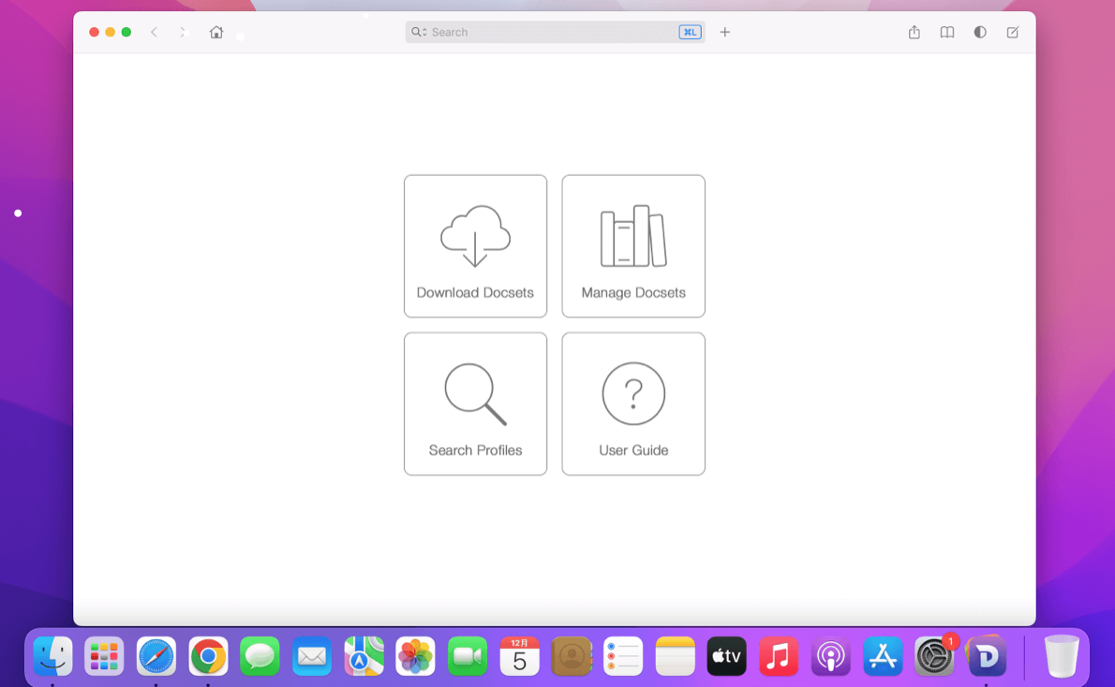Click the Dash app icon in dock
Viewport: 1115px width, 687px height.
point(987,656)
